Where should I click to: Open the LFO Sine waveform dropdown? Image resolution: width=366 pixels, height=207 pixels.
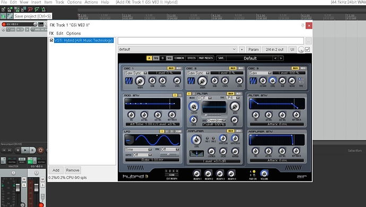[x=138, y=149]
